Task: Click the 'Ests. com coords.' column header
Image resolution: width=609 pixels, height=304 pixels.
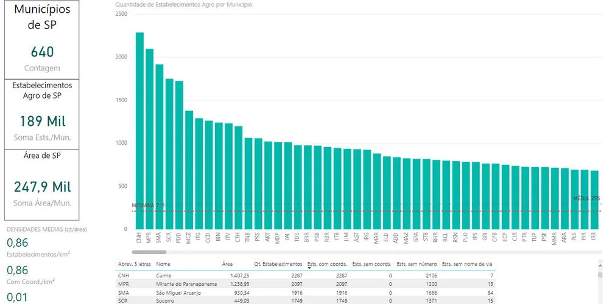Action: [327, 264]
